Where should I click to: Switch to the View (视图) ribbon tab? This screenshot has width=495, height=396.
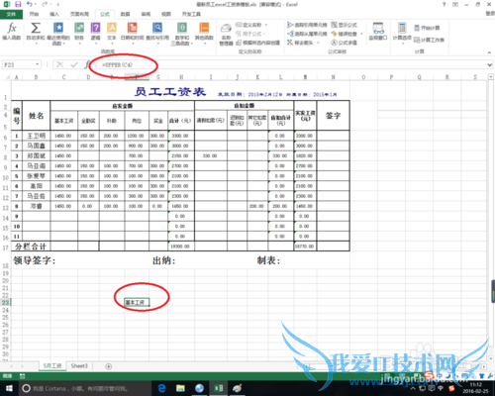[x=166, y=14]
